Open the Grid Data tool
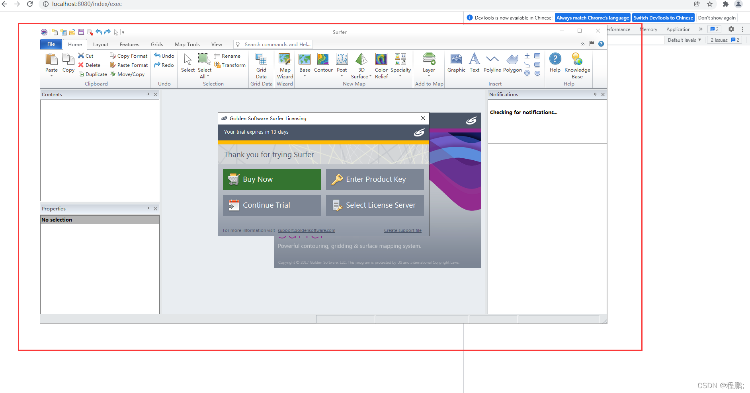750x393 pixels. tap(261, 66)
